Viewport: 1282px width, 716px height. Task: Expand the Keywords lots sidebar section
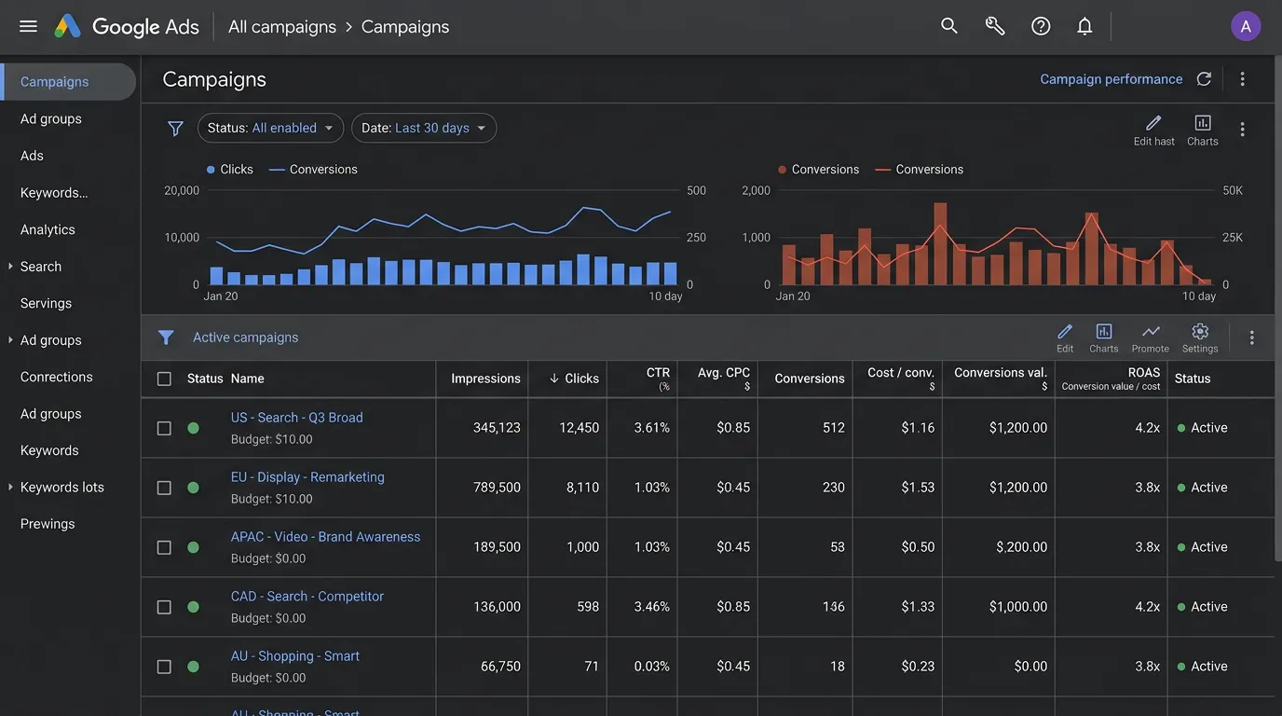click(10, 488)
